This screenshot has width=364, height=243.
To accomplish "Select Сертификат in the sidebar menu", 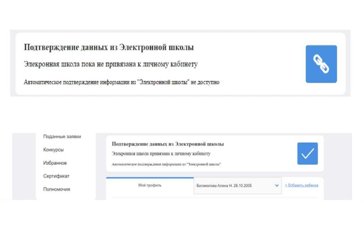I will pyautogui.click(x=56, y=176).
